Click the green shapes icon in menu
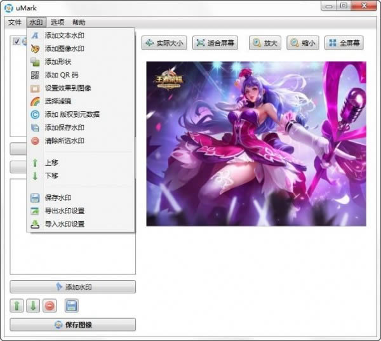 (x=35, y=62)
